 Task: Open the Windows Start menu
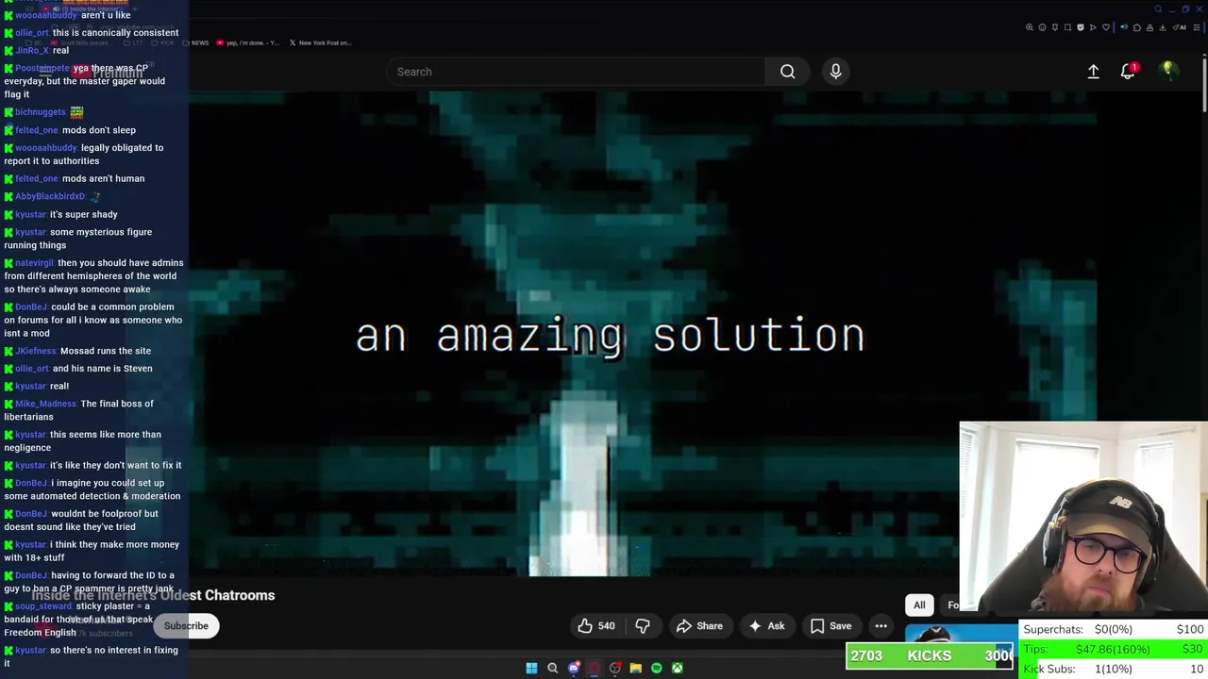pos(531,668)
